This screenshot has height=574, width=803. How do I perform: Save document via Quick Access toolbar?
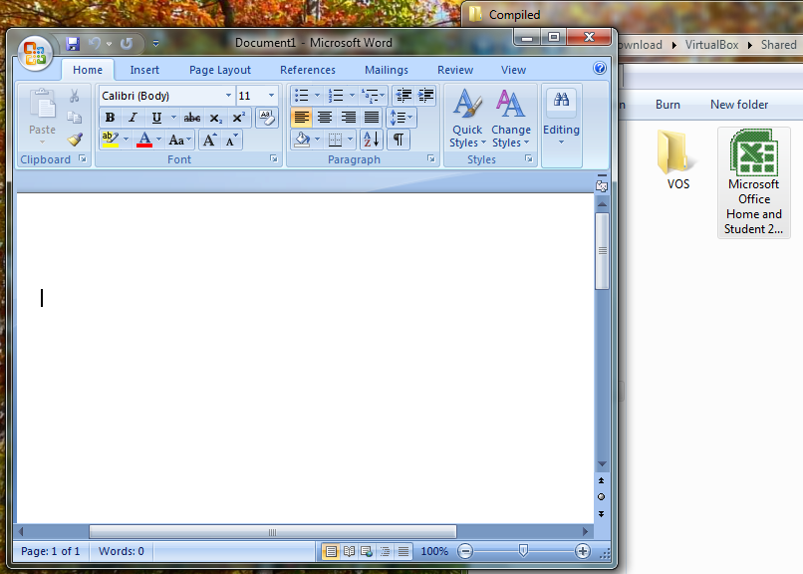73,44
